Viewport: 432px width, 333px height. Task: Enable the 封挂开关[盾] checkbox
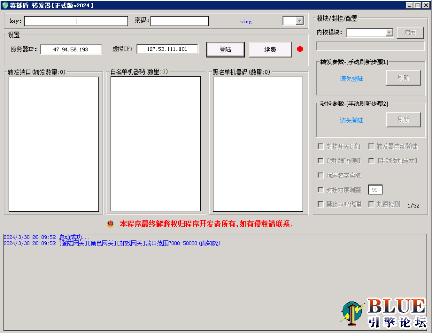click(x=321, y=146)
